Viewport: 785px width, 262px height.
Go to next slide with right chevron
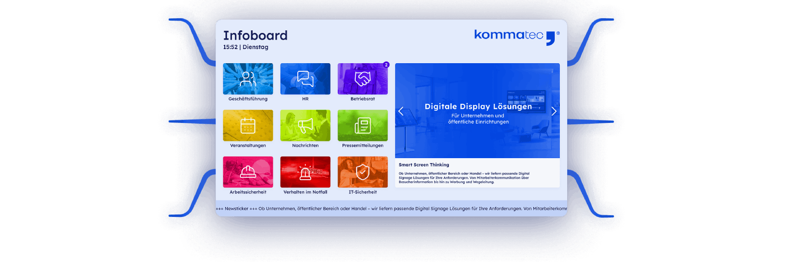click(554, 111)
